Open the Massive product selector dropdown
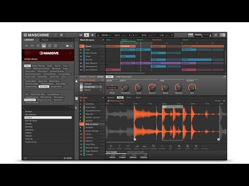 pos(71,53)
